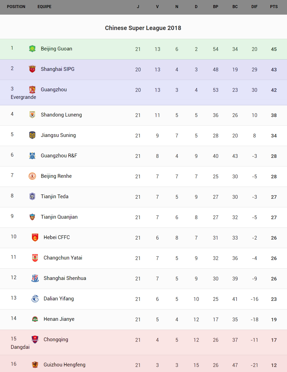
Task: Click the Shanghai SIPG team logo
Action: point(32,69)
